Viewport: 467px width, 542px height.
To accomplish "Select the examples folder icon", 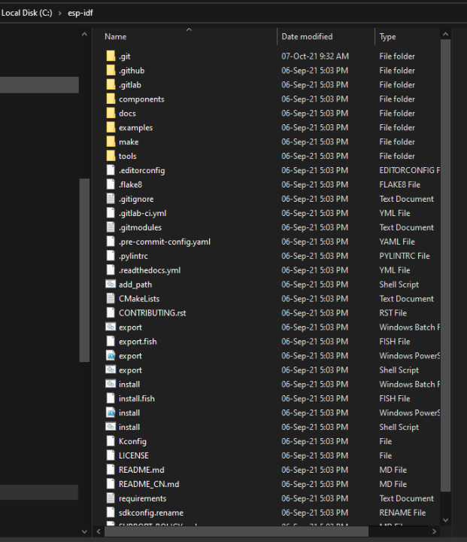I will [111, 128].
